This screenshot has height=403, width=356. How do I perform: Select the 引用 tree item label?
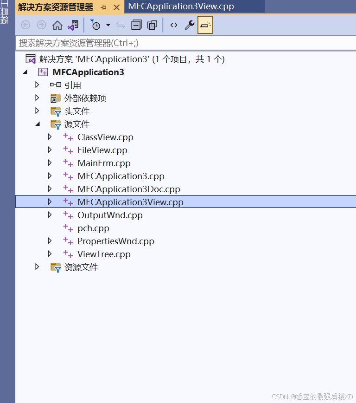coord(73,85)
